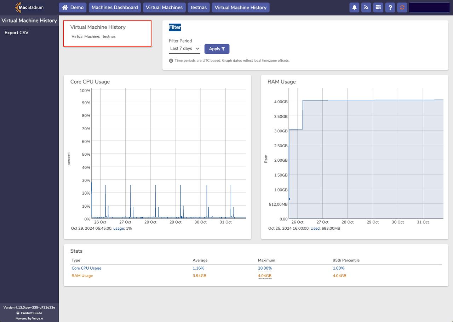Click the Powered by Verge.io link

tap(29, 318)
